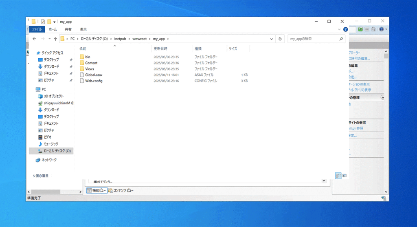The width and height of the screenshot is (417, 227).
Task: Click ィレクトリの表示 link in IIS Manager
Action: coord(360,90)
